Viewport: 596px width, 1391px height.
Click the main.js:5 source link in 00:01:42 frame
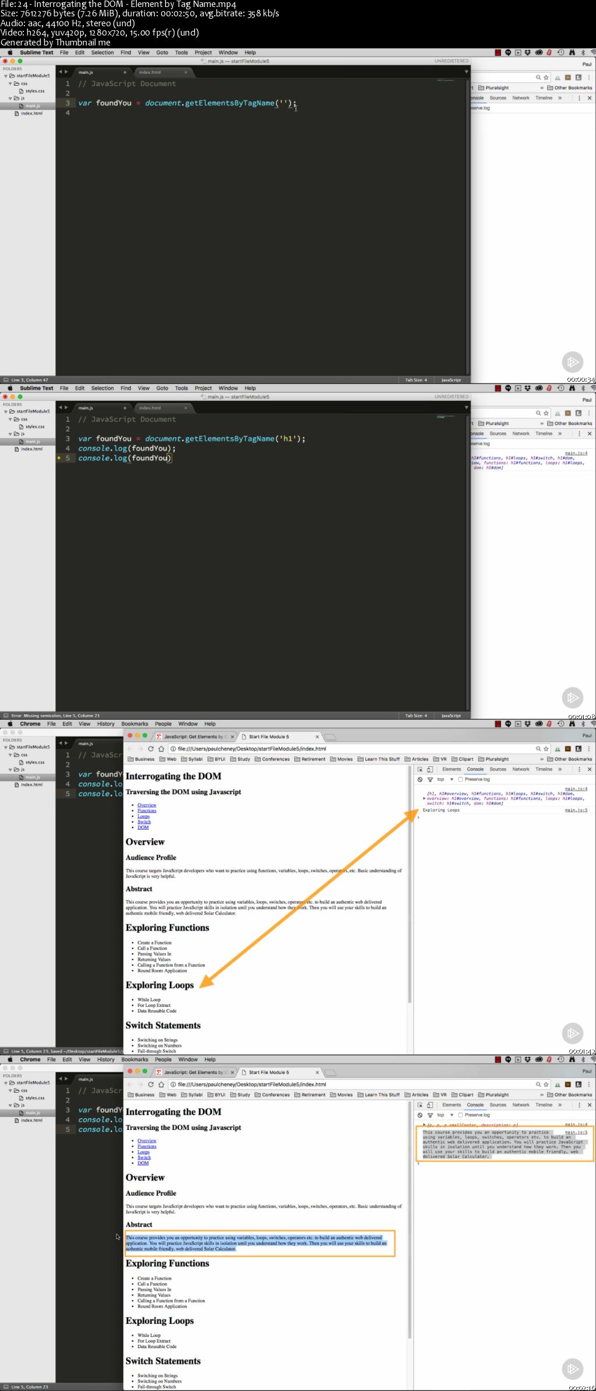click(576, 810)
